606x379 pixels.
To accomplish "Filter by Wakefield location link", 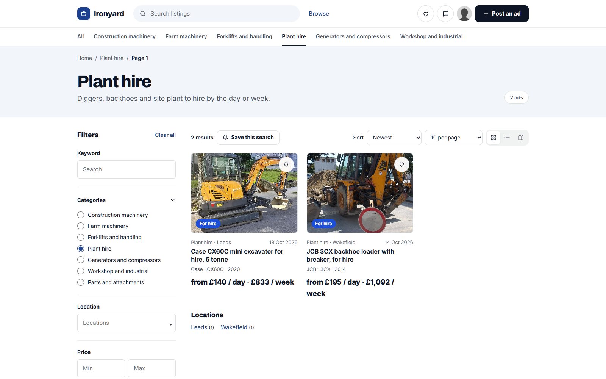I will (x=234, y=327).
